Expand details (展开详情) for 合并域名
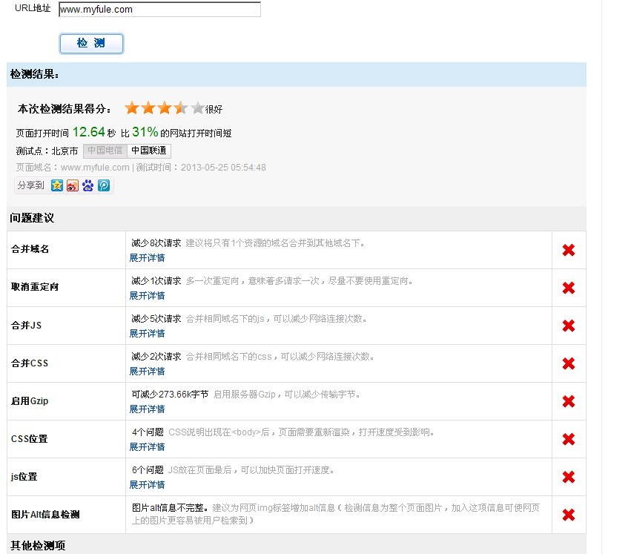Image resolution: width=631 pixels, height=554 pixels. (147, 258)
